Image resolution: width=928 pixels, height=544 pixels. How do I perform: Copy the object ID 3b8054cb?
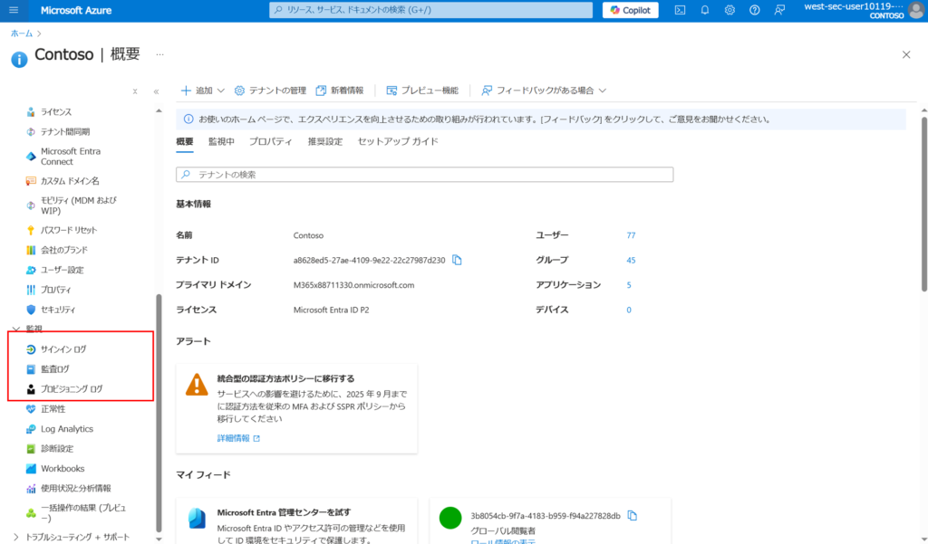tap(632, 516)
